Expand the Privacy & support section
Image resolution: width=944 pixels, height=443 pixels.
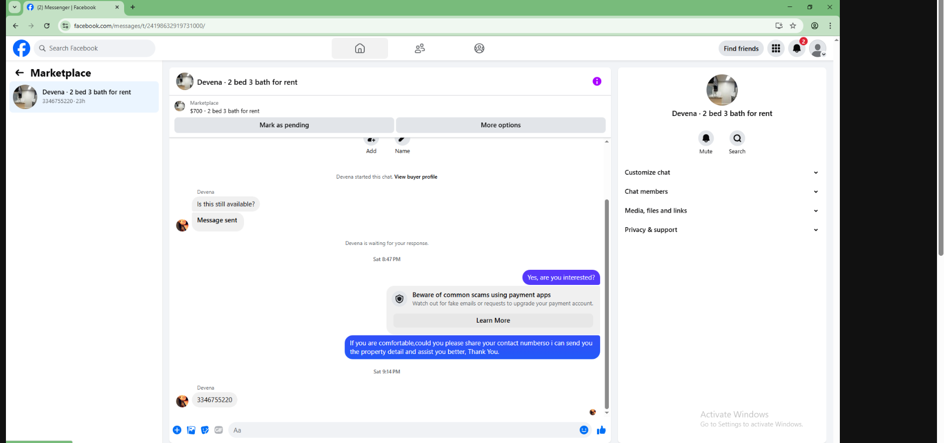click(x=722, y=230)
